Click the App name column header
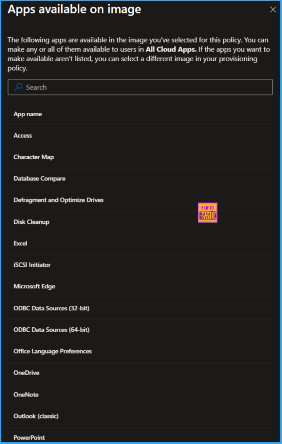Image resolution: width=282 pixels, height=444 pixels. click(28, 114)
